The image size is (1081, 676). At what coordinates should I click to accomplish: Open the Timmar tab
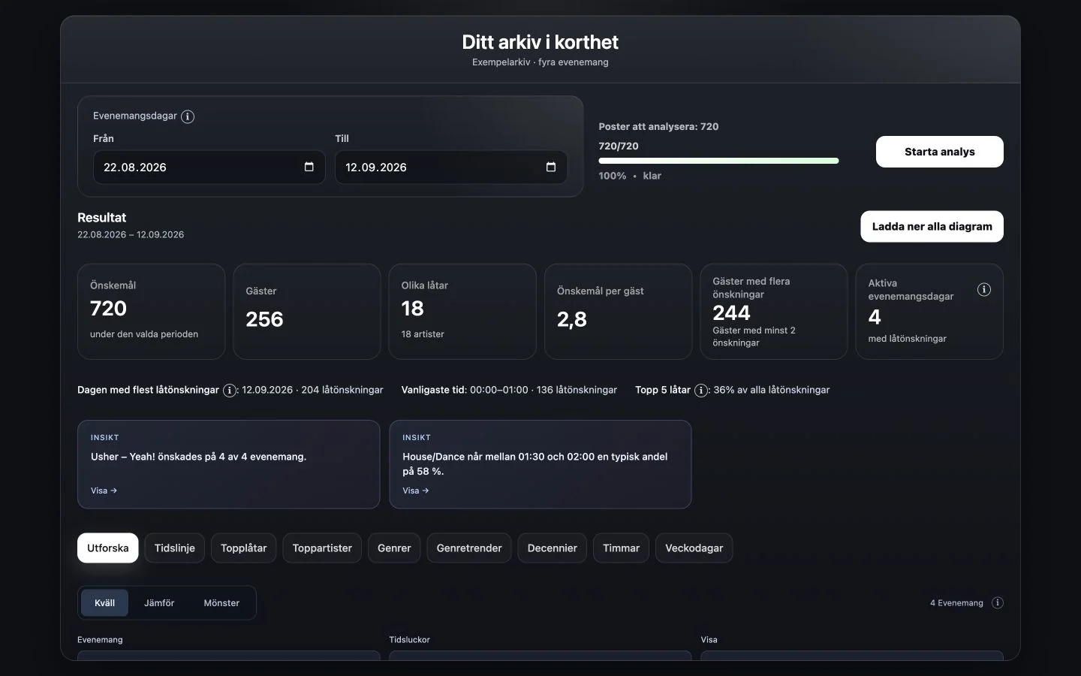coord(621,548)
